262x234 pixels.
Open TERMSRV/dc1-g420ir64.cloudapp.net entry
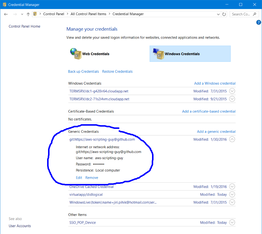pos(99,91)
